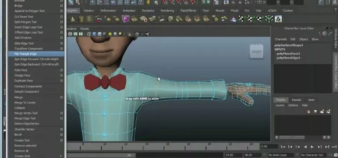Click the Layer Editor horizontal scrollbar thumb

(292, 137)
